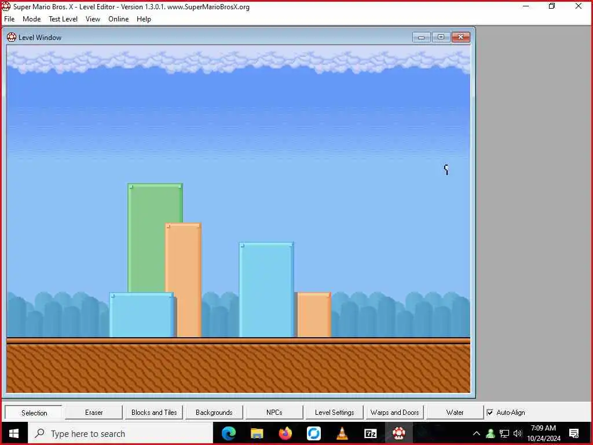Select the Water tool

tap(455, 413)
